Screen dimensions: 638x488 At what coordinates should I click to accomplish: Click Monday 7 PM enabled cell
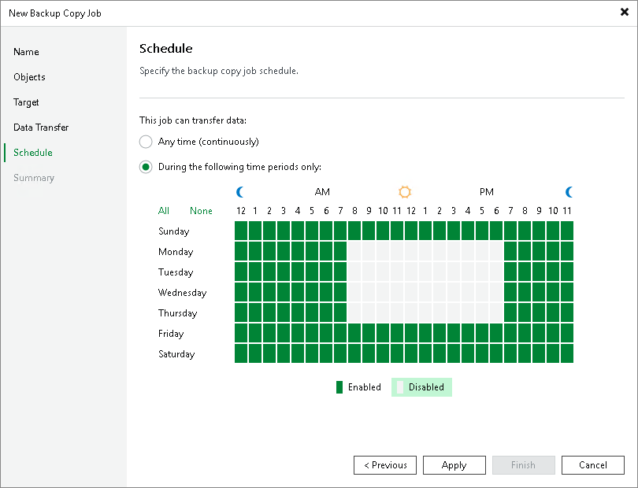[510, 251]
